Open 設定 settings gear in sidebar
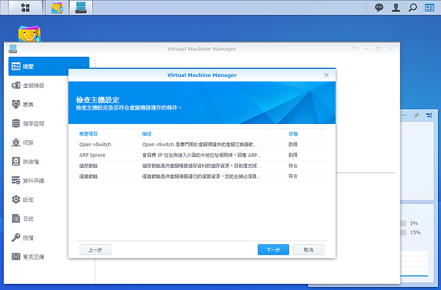The image size is (441, 290). coord(23,200)
